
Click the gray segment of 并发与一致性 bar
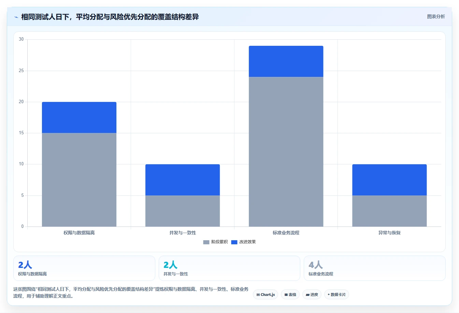coord(183,211)
